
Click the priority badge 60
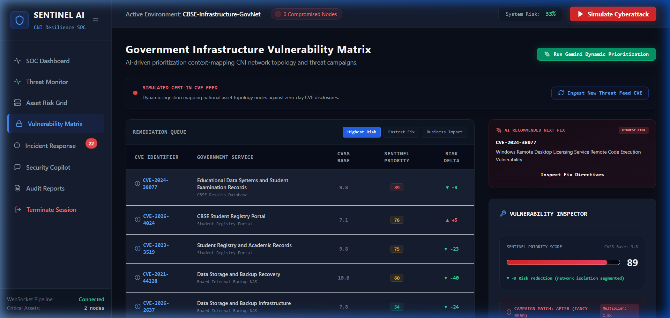(397, 278)
